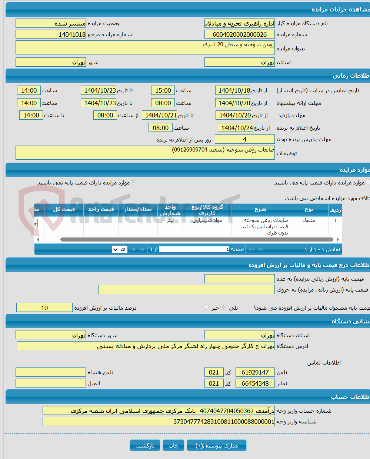
Task: Click the 'اطلاعات حساب' section header
Action: coord(188,397)
